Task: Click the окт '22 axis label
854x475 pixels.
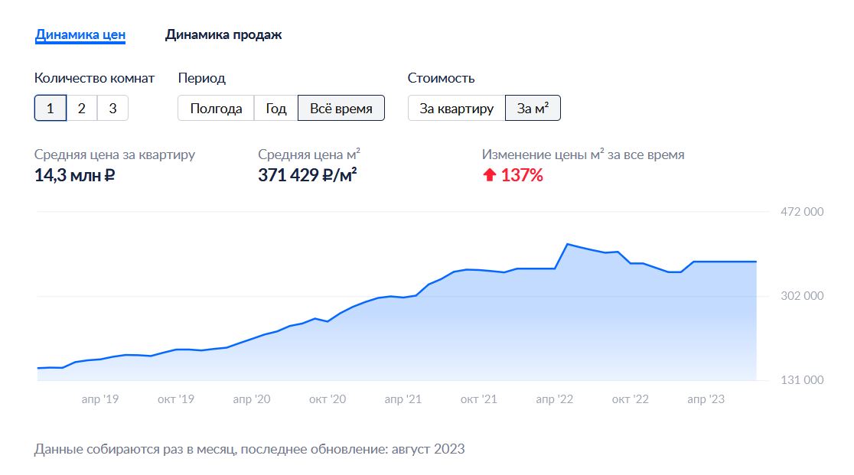Action: click(x=630, y=399)
